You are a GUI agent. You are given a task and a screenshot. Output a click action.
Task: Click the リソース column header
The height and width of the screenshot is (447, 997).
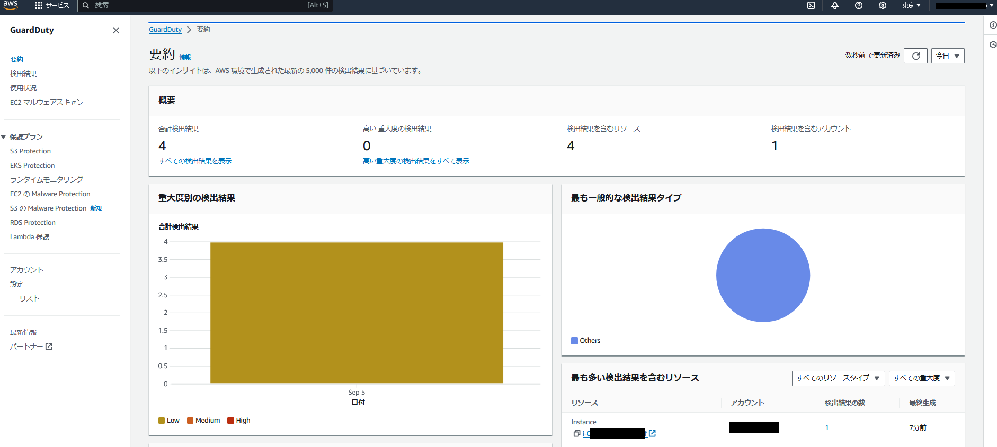[x=585, y=403]
